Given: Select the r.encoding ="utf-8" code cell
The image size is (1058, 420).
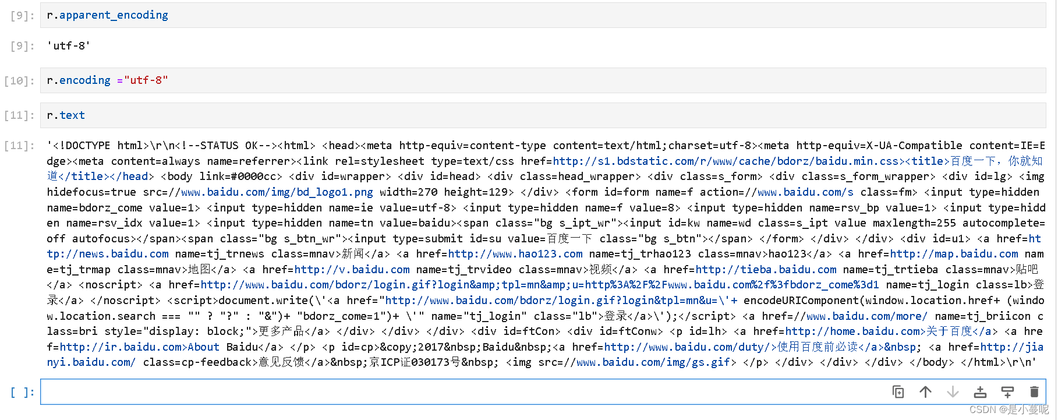Looking at the screenshot, I should [x=543, y=80].
